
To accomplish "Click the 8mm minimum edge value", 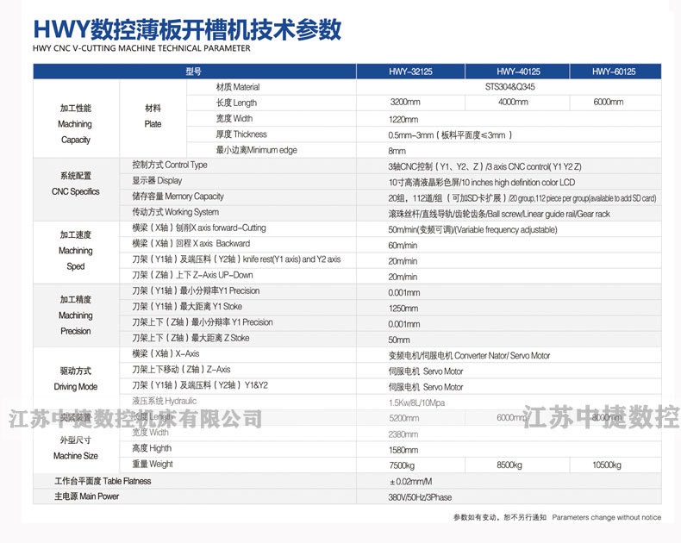I will coord(397,151).
